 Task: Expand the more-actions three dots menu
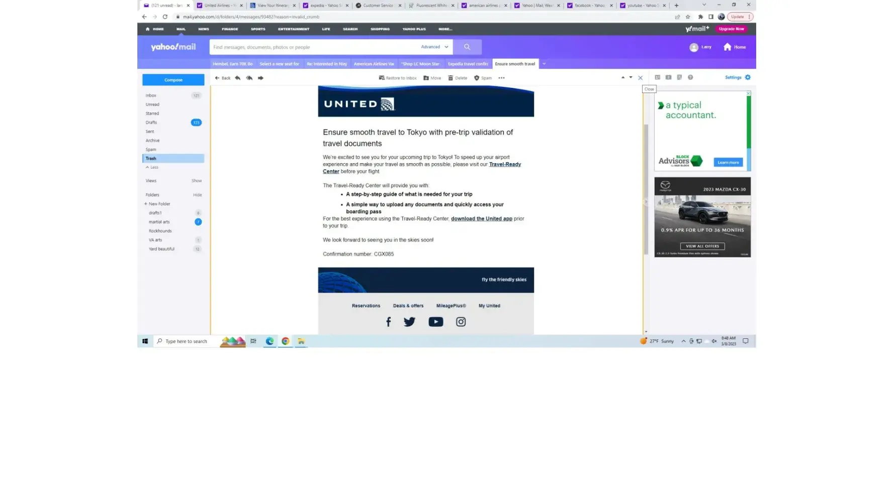click(x=501, y=78)
